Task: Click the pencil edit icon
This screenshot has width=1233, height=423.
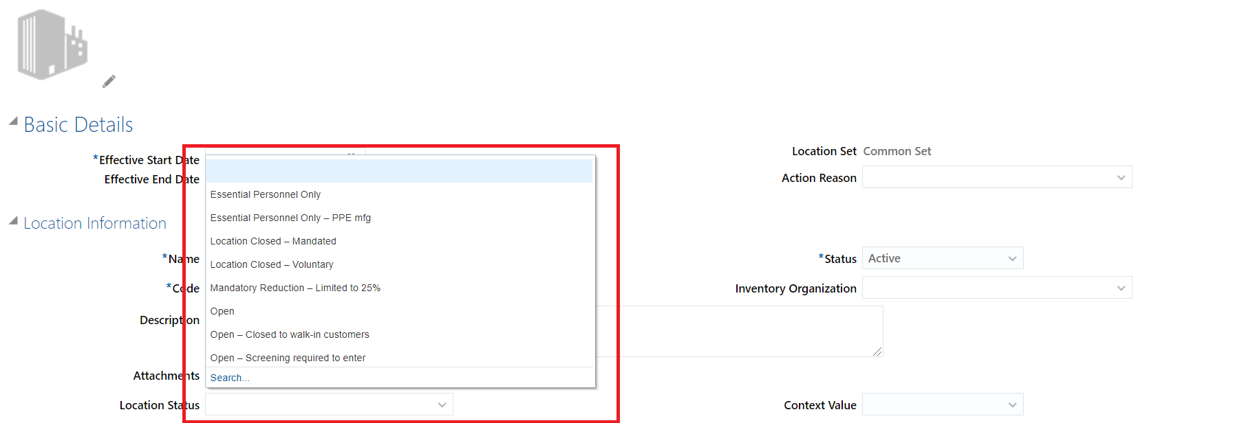Action: (x=109, y=81)
